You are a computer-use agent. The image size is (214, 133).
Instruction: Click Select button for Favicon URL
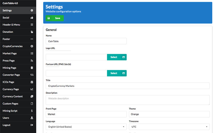point(117,73)
